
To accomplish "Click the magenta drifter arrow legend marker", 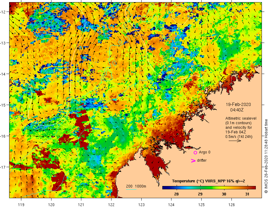I will pos(193,160).
